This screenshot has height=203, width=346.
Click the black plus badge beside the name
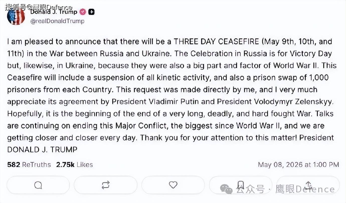click(92, 12)
